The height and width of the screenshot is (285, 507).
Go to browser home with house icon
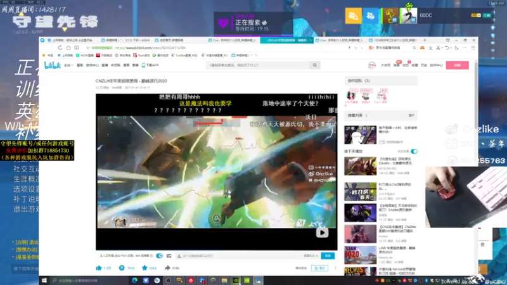68,48
